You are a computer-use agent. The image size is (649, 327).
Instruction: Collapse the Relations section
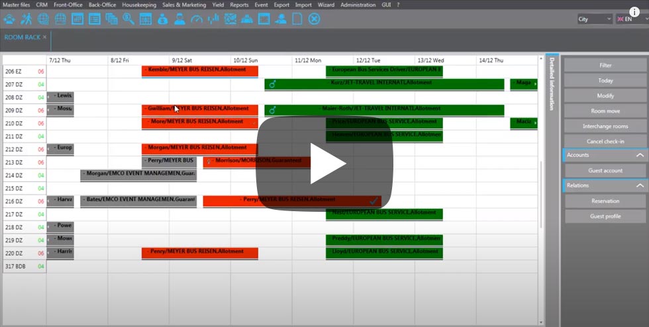640,186
